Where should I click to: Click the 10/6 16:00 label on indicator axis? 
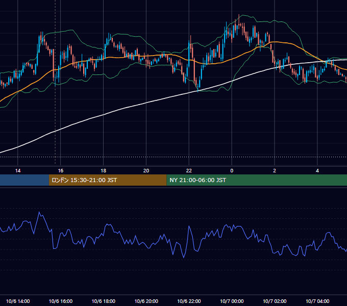click(x=60, y=301)
